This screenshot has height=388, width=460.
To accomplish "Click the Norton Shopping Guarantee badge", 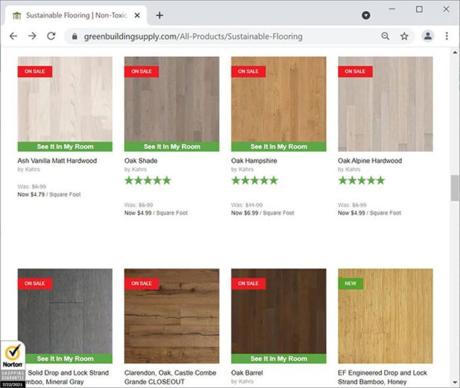I will 13,364.
